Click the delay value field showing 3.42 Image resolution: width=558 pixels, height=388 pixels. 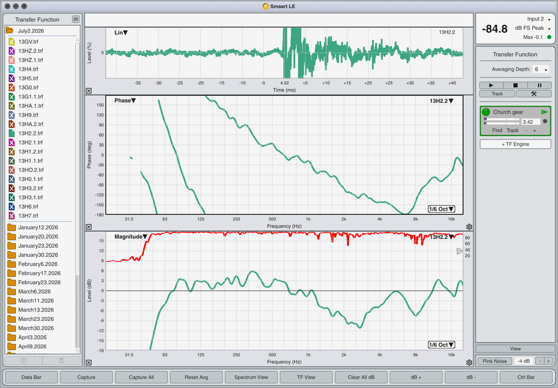[x=531, y=122]
